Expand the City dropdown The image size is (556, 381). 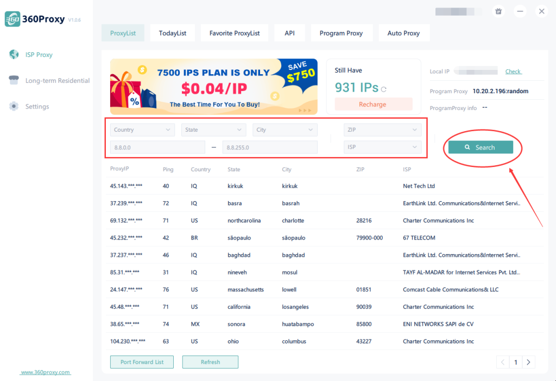[x=285, y=130]
